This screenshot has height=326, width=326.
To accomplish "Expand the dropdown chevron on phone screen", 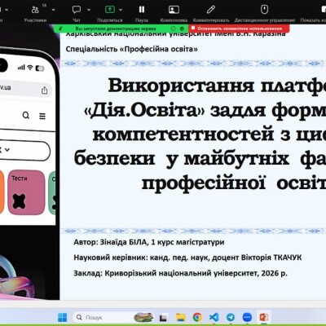I will tap(7, 150).
